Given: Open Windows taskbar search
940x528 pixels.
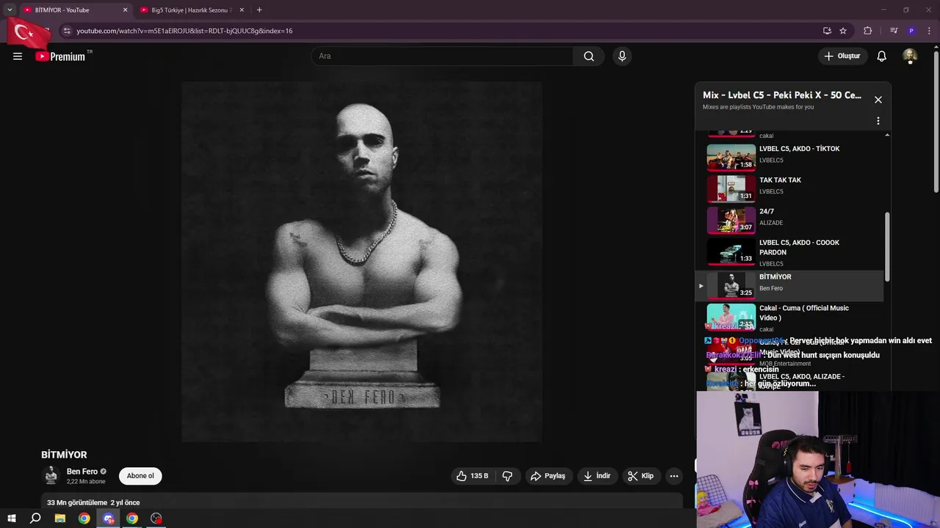Looking at the screenshot, I should point(35,518).
